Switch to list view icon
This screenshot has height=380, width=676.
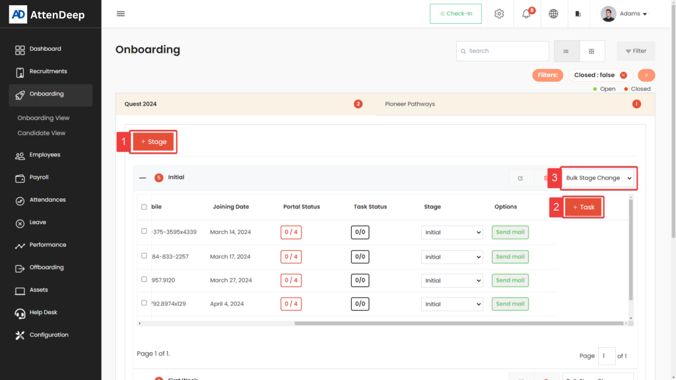(566, 51)
